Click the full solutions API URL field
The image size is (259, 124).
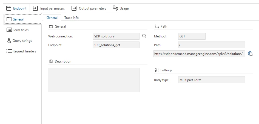coord(199,54)
